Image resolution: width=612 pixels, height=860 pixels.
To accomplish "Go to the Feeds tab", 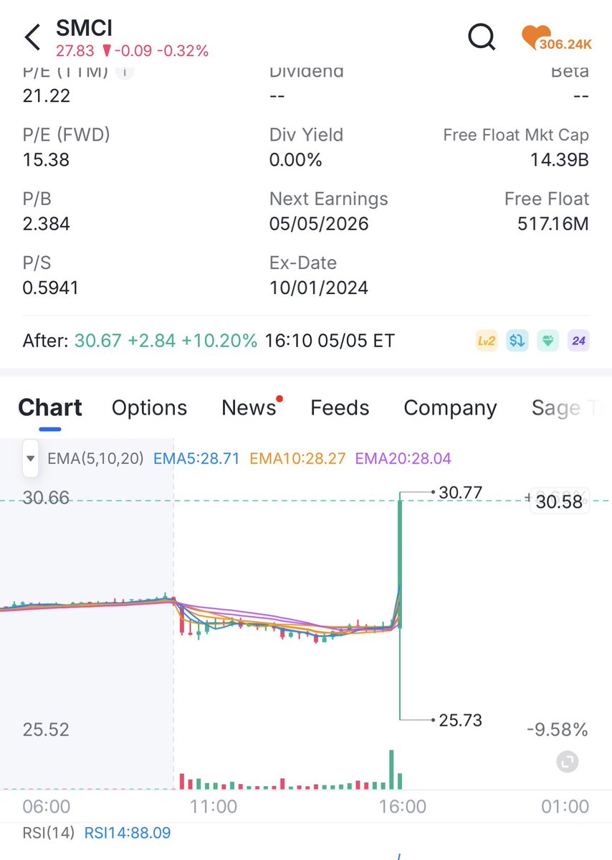I will [340, 407].
